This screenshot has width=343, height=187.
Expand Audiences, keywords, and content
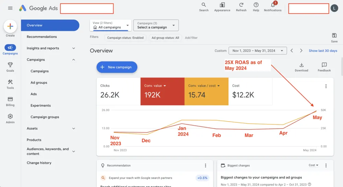click(73, 151)
